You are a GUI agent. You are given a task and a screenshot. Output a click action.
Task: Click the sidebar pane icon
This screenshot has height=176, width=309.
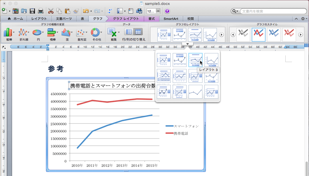(120, 11)
